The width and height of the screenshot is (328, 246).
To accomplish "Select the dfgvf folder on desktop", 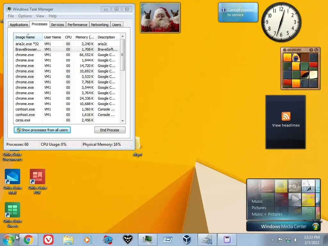I will click(137, 147).
